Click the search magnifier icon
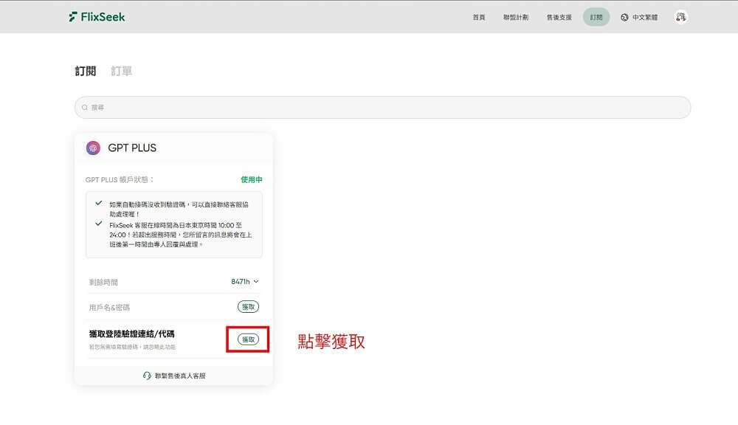Image resolution: width=738 pixels, height=425 pixels. [x=85, y=107]
